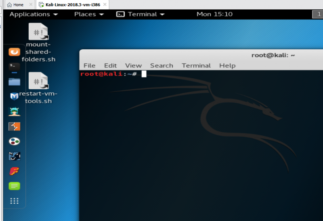Show all applications grid

pyautogui.click(x=14, y=201)
